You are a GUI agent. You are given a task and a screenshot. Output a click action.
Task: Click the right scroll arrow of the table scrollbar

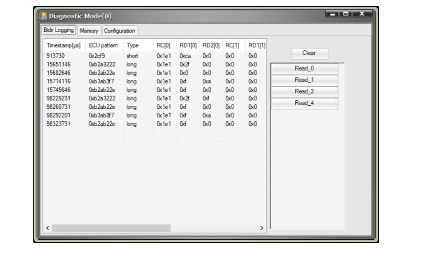click(x=262, y=228)
